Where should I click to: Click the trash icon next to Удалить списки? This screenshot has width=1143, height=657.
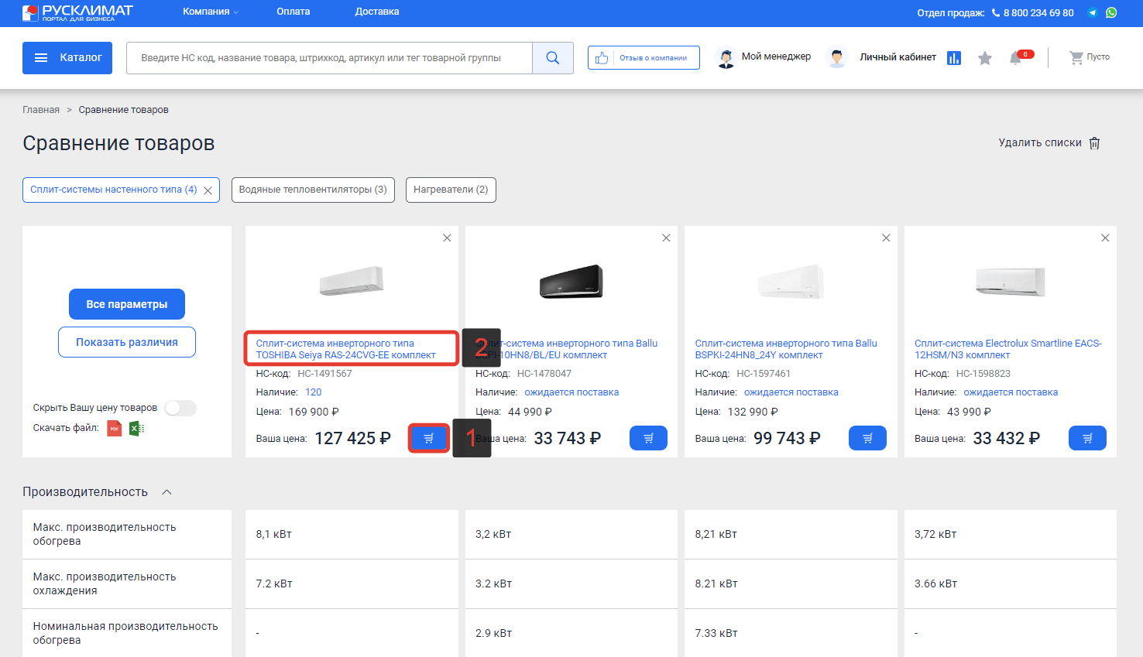(1094, 143)
